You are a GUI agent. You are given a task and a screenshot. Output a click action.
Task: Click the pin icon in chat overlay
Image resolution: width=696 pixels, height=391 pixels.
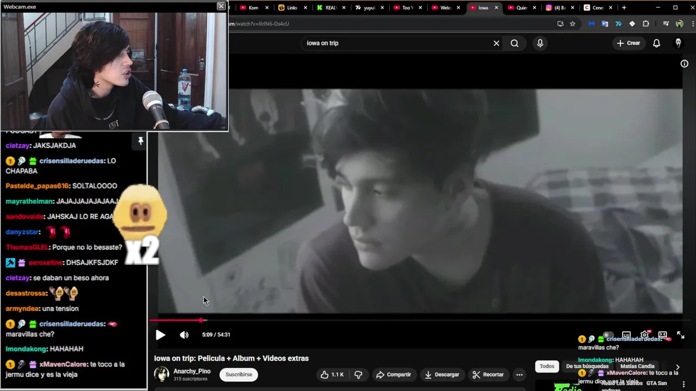click(x=140, y=141)
